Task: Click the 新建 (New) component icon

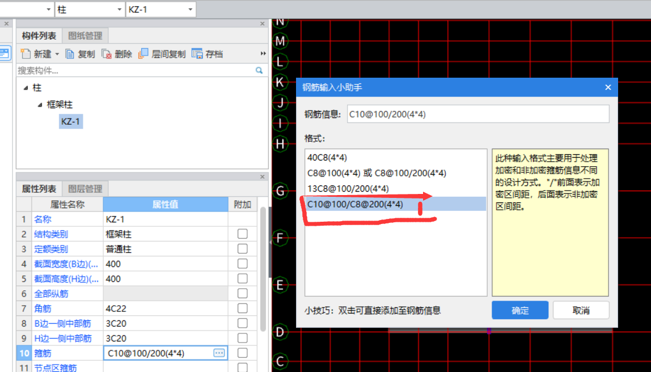Action: (26, 53)
